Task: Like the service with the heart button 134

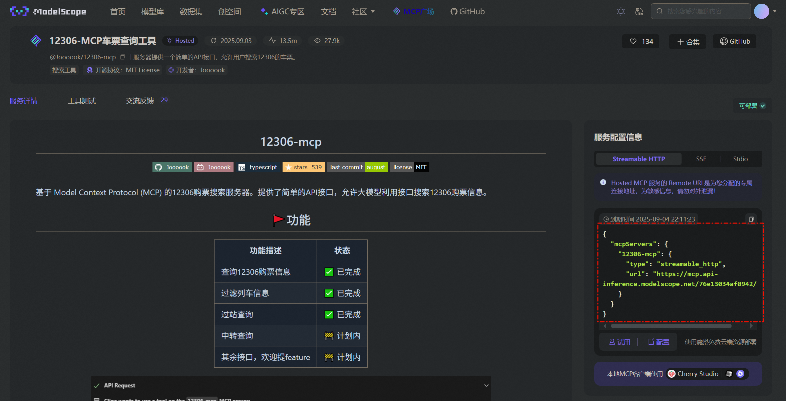Action: click(x=641, y=41)
